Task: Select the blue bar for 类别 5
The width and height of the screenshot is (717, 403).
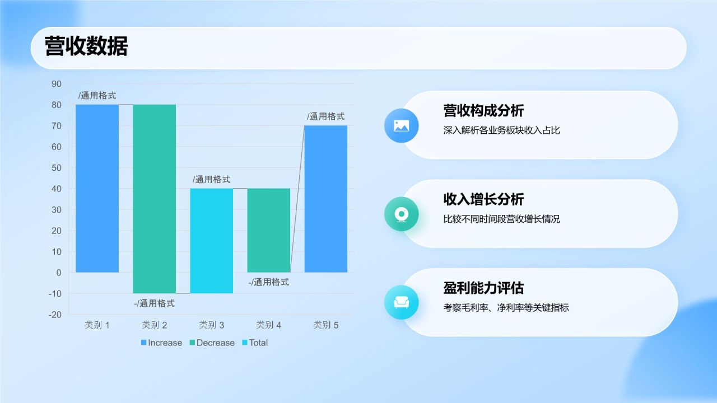Action: 326,199
